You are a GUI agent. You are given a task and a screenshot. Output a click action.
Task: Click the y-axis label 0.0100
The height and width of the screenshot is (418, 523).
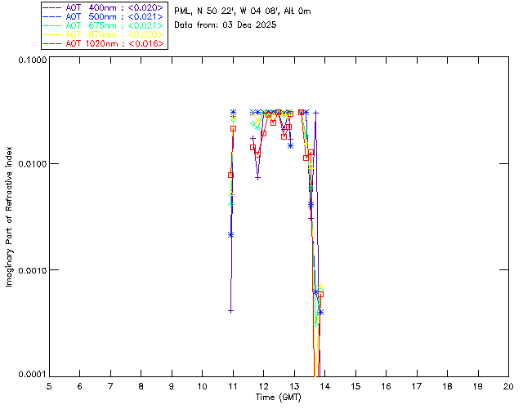(x=32, y=164)
